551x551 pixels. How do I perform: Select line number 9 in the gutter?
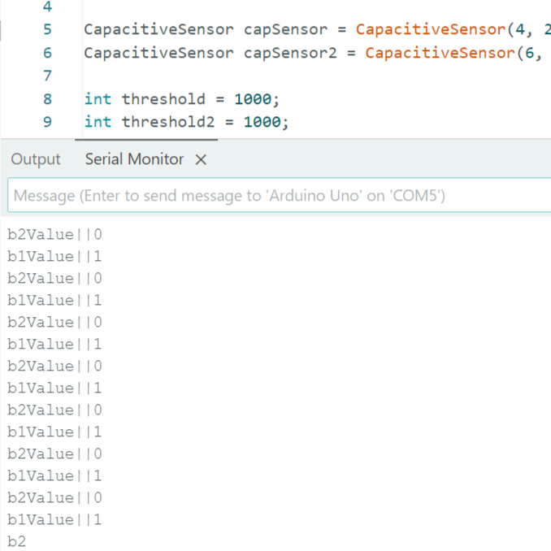46,122
